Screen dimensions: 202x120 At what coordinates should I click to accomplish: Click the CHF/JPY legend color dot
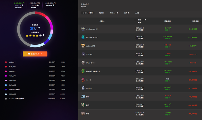pos(6,90)
